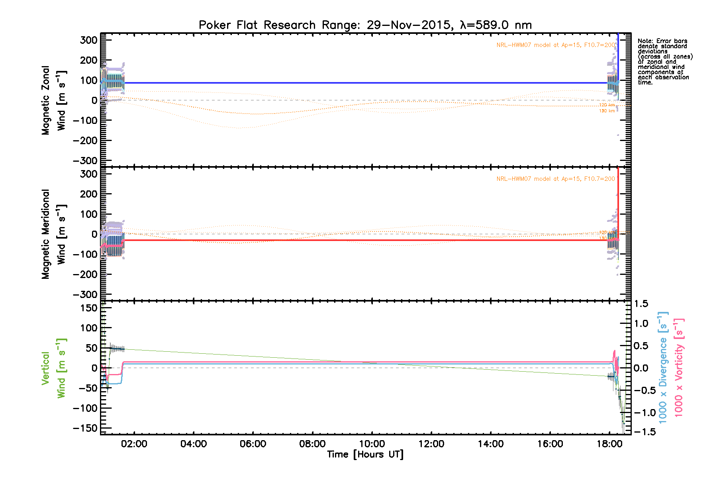The width and height of the screenshot is (717, 478).
Task: Click the blue '1000 x Divergence' axis label
Action: click(x=663, y=368)
